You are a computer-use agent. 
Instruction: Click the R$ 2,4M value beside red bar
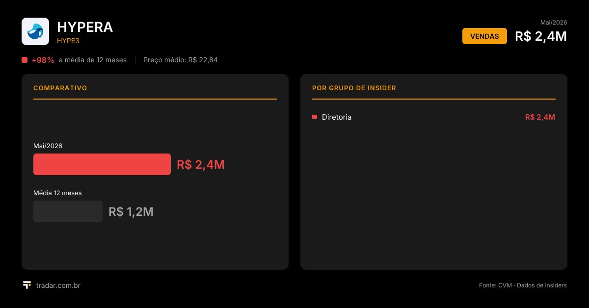201,165
